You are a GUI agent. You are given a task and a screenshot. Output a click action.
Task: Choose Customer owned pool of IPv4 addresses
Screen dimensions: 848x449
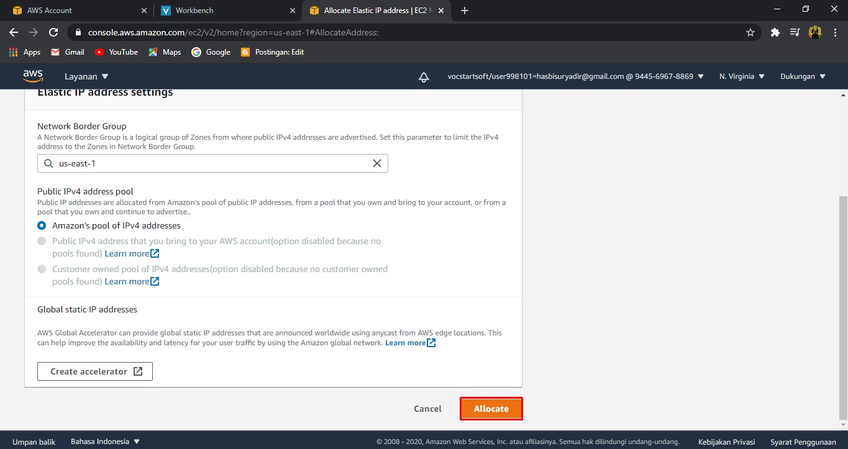[x=42, y=269]
